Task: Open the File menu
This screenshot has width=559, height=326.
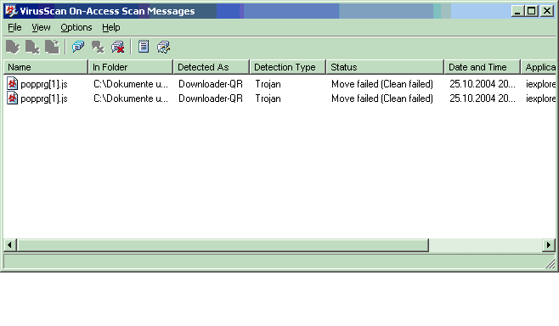Action: pyautogui.click(x=14, y=27)
